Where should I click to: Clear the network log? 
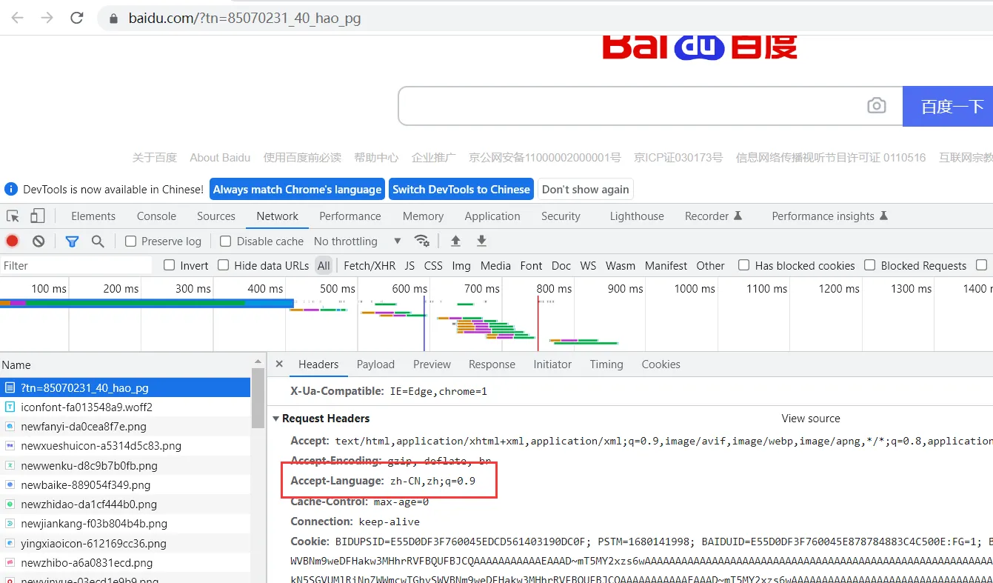39,241
